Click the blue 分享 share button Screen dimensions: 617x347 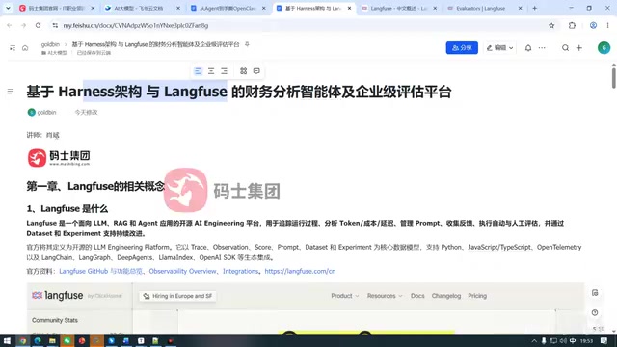[462, 48]
